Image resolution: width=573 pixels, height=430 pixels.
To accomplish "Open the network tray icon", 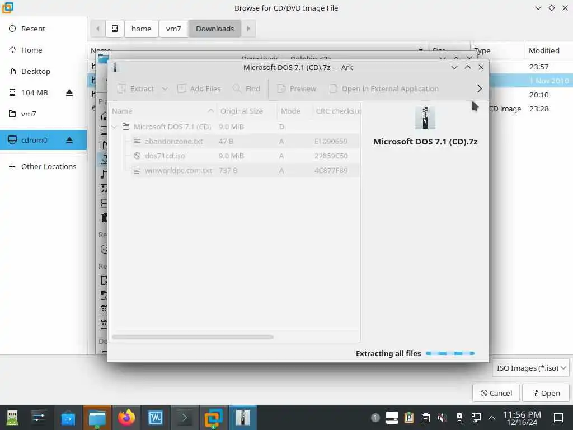I will point(476,418).
